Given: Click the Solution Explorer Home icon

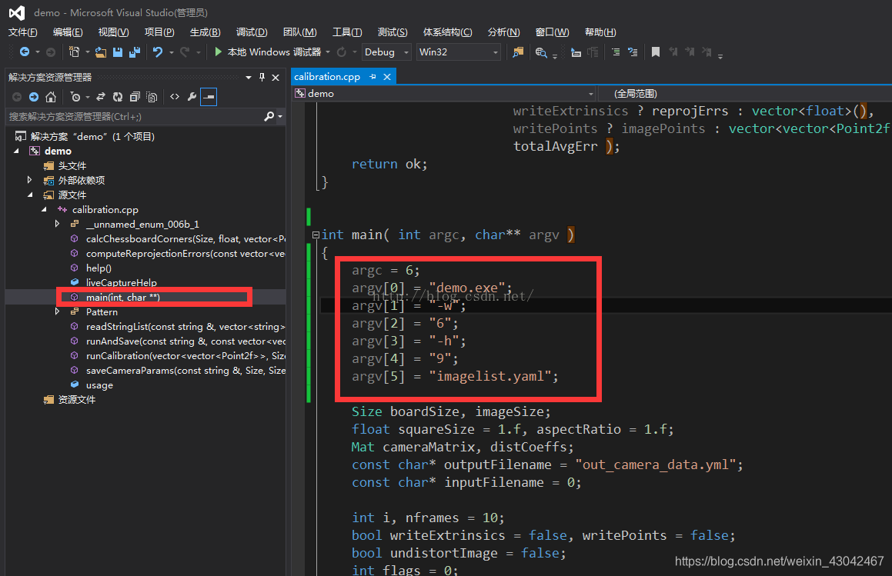Looking at the screenshot, I should (x=51, y=97).
